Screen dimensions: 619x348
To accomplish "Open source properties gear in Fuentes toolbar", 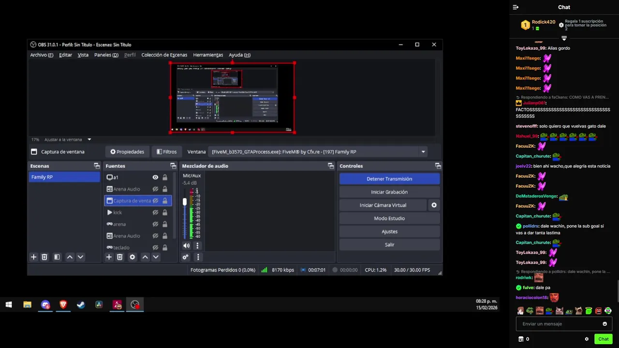I will [x=132, y=257].
